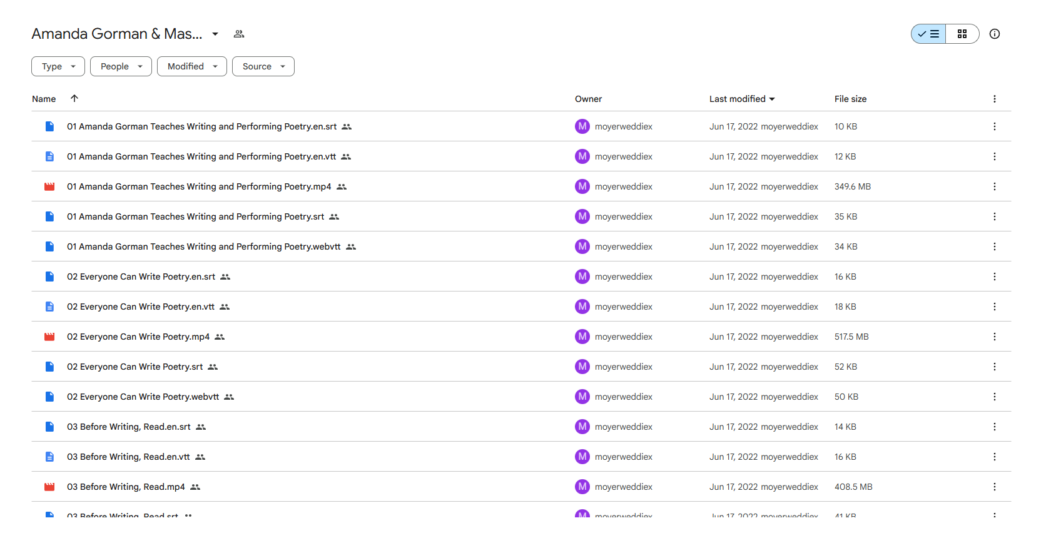
Task: Select 02 Everyone Can Write Poetry.webvtt
Action: coord(521,397)
